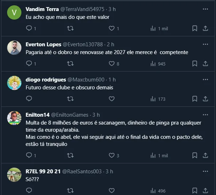Viewport: 216px width, 195px height.
Task: Reply to Vandim Terra's tweet
Action: click(x=29, y=28)
